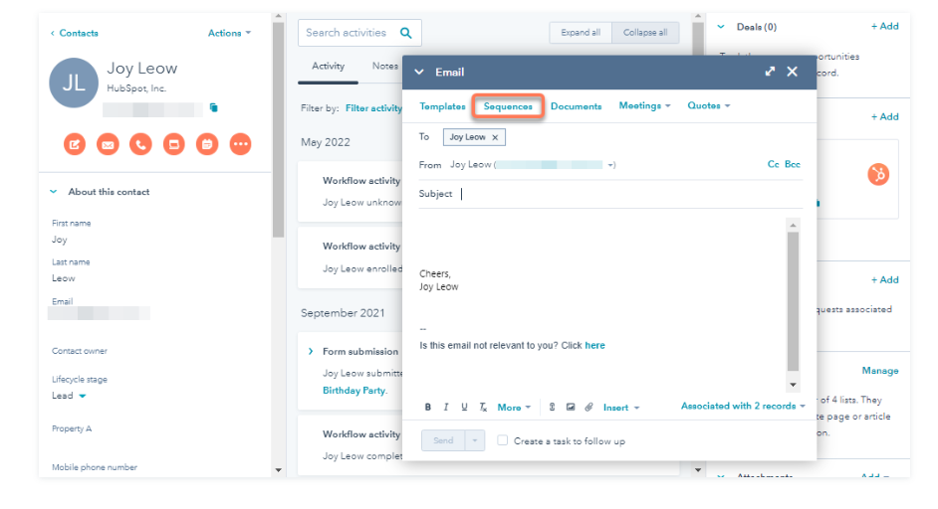Image resolution: width=938 pixels, height=509 pixels.
Task: Click the JL contact avatar
Action: pyautogui.click(x=74, y=83)
